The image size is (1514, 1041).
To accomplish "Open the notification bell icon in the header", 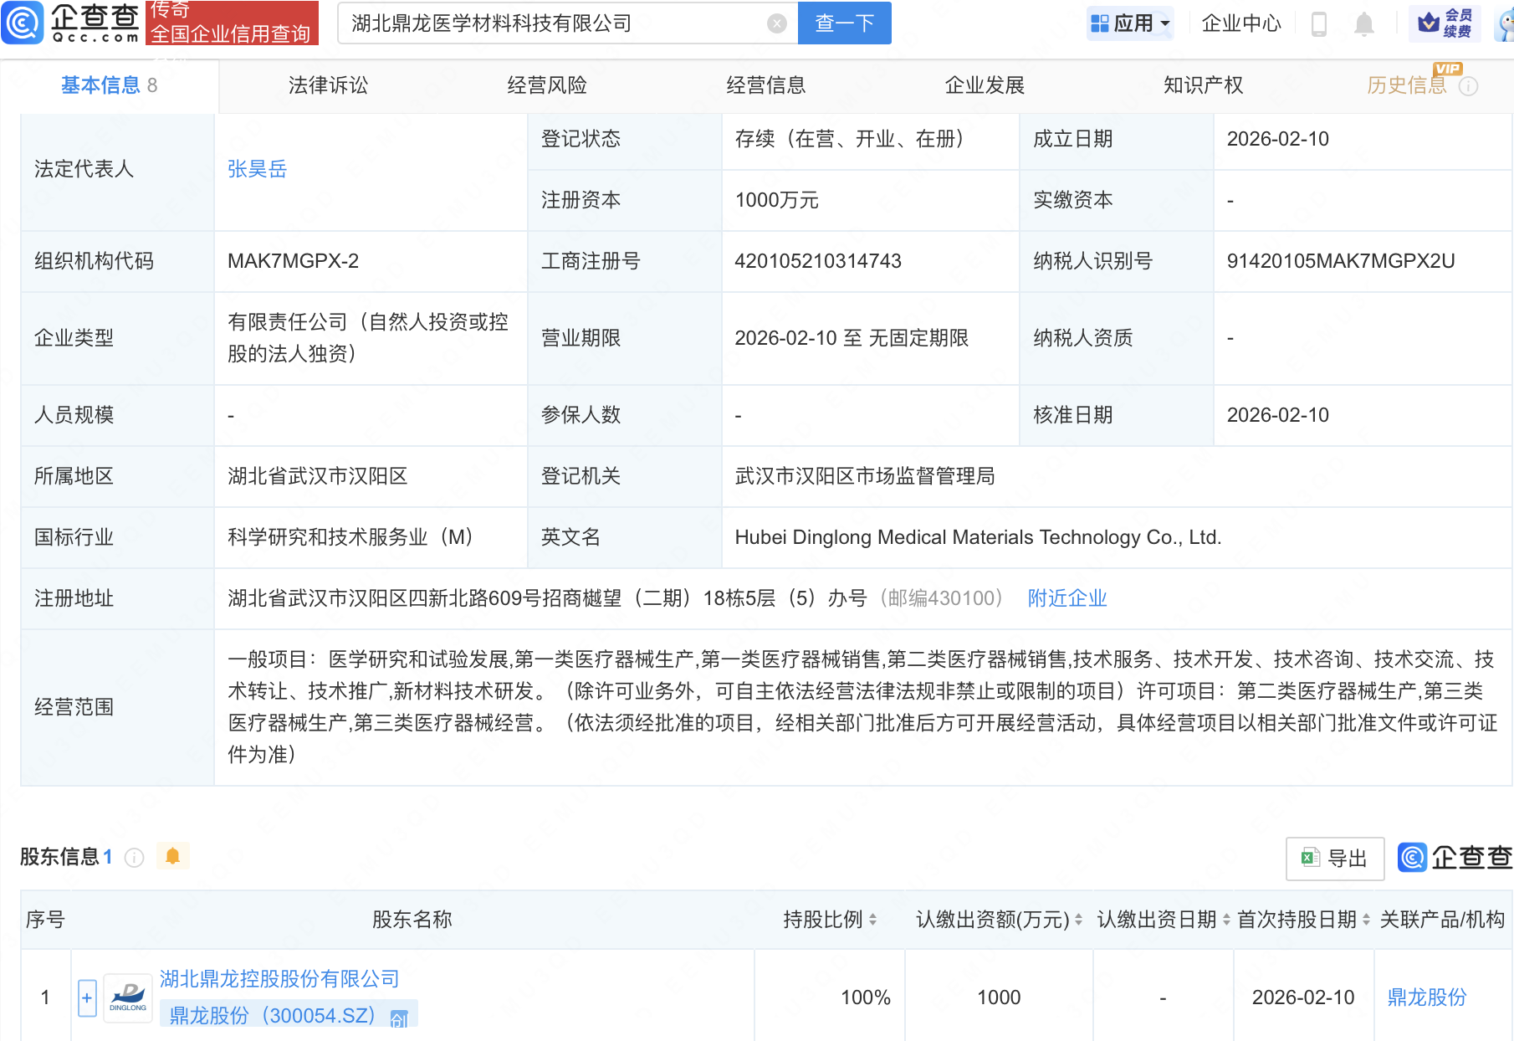I will pyautogui.click(x=1363, y=23).
